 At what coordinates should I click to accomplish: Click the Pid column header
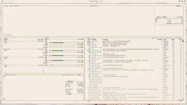[89, 40]
